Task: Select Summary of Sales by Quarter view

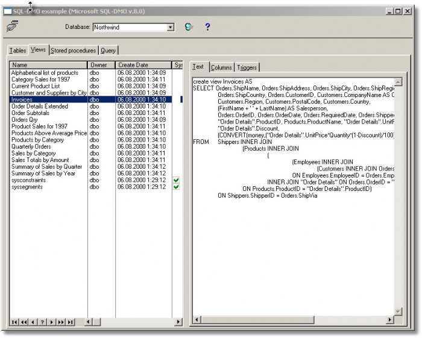Action: [46, 167]
